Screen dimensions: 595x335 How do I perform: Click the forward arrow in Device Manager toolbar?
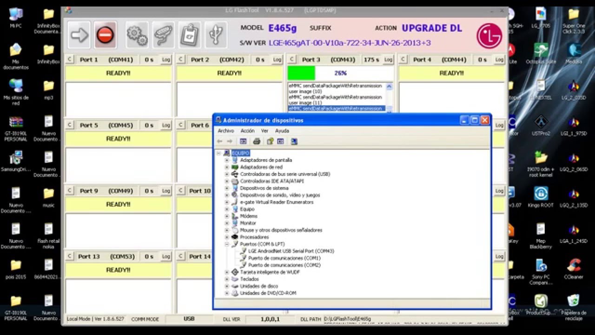pos(230,141)
